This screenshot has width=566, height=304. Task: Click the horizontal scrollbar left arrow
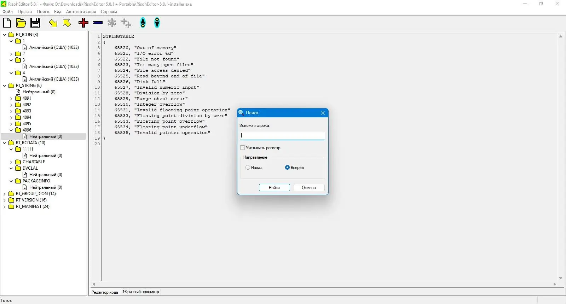(x=94, y=284)
